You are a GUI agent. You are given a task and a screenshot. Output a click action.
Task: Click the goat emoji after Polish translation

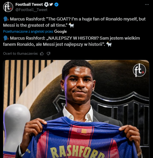[109, 44]
